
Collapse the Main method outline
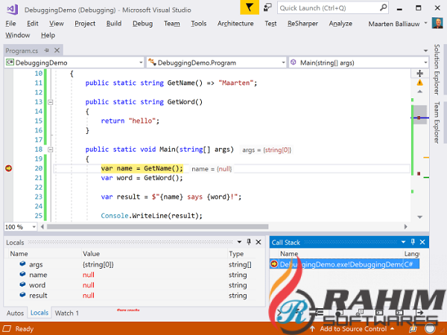pyautogui.click(x=50, y=150)
